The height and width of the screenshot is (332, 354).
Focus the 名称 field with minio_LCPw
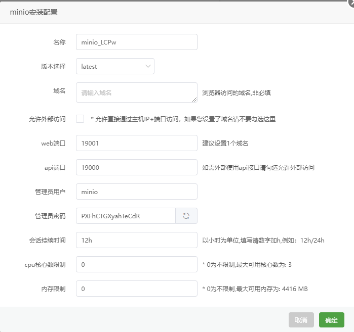(137, 42)
